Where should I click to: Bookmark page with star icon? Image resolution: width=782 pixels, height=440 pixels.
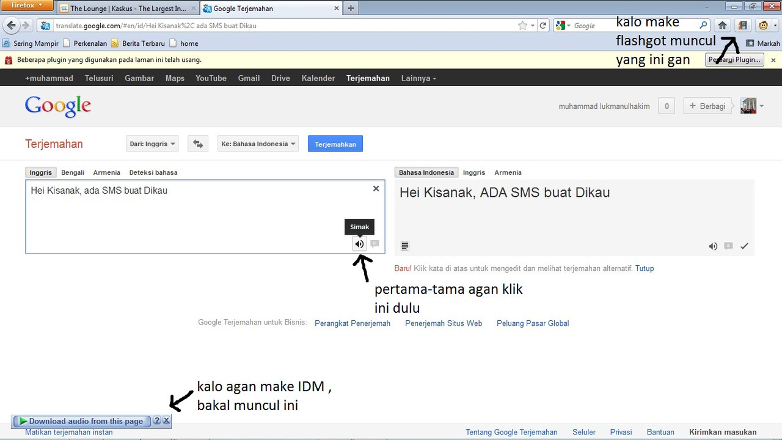pos(522,26)
